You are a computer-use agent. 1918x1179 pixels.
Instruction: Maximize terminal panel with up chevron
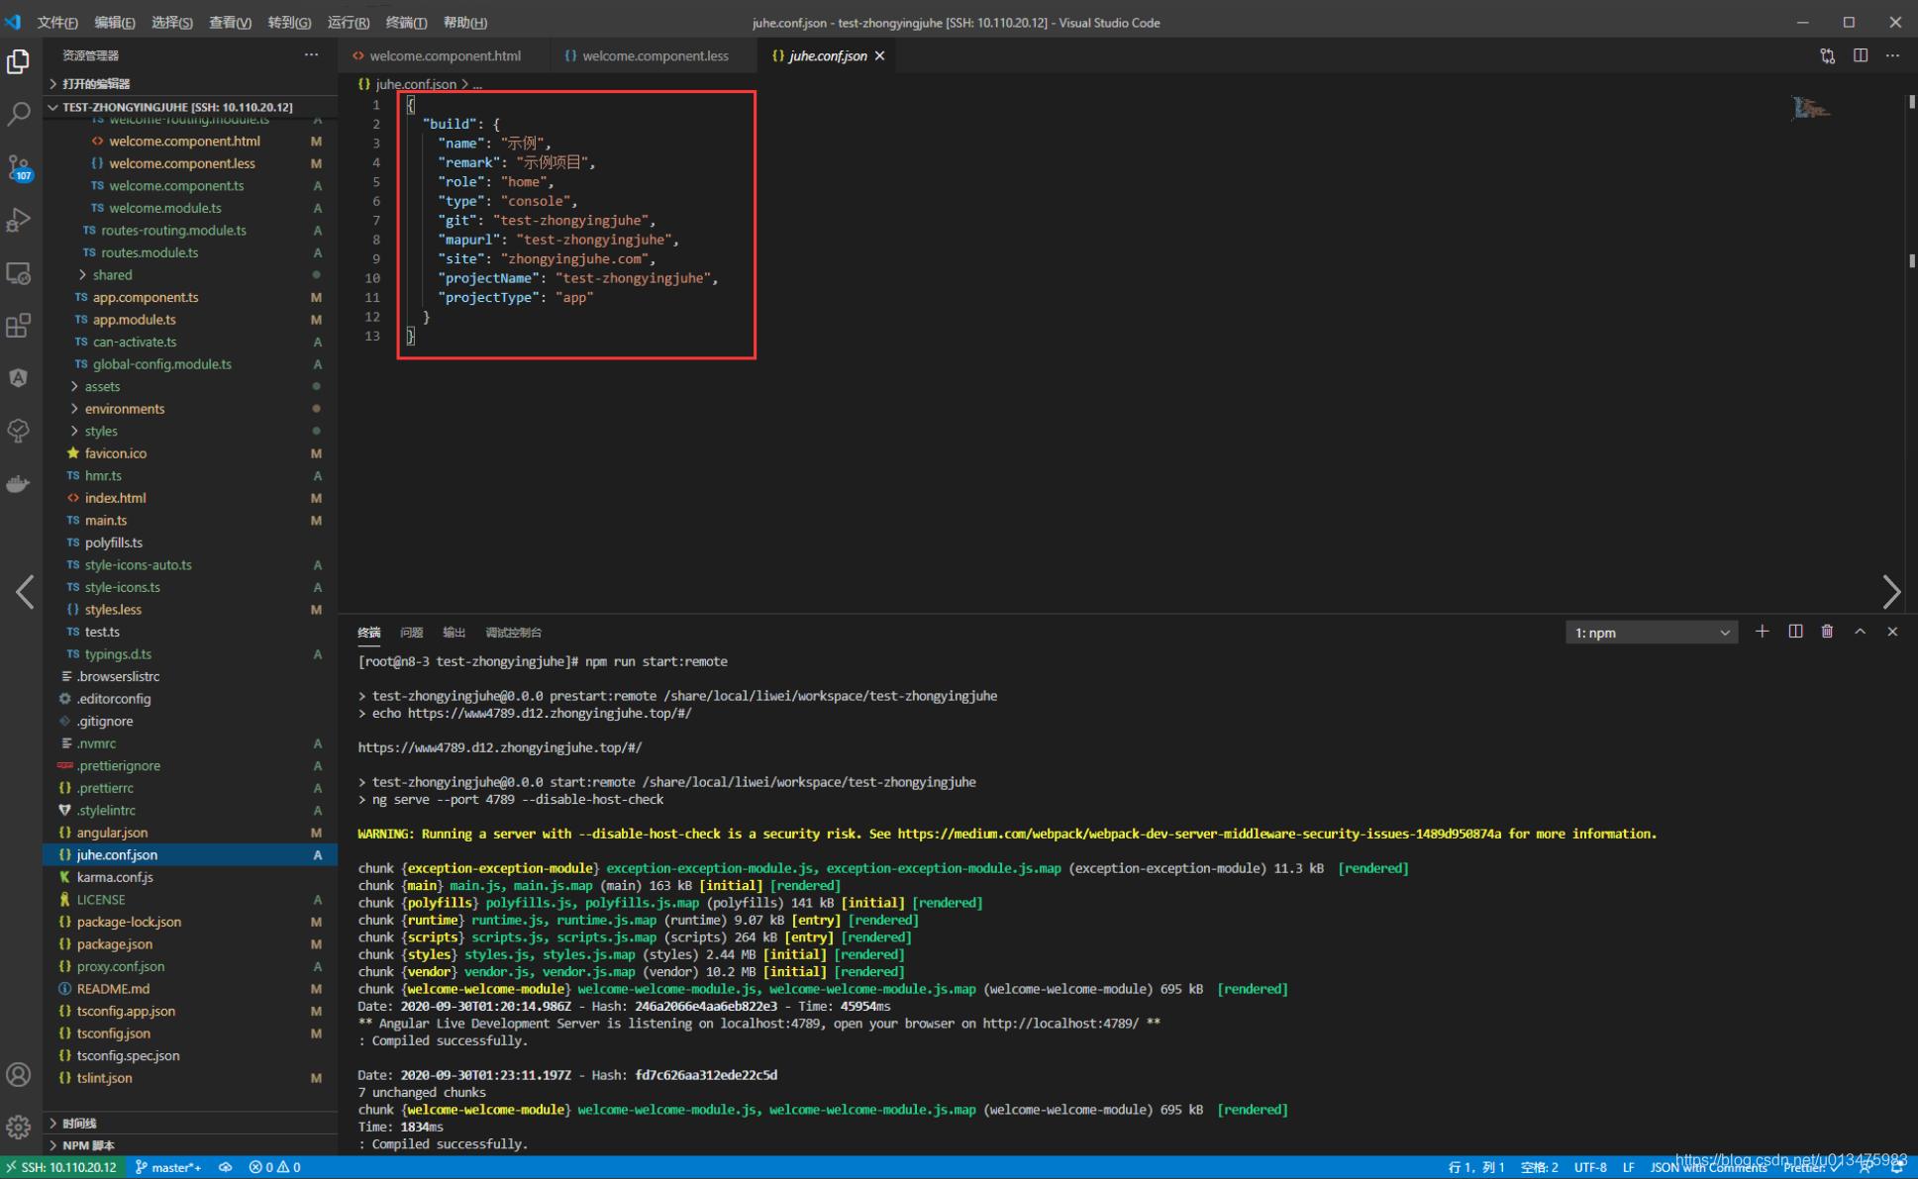pyautogui.click(x=1860, y=632)
